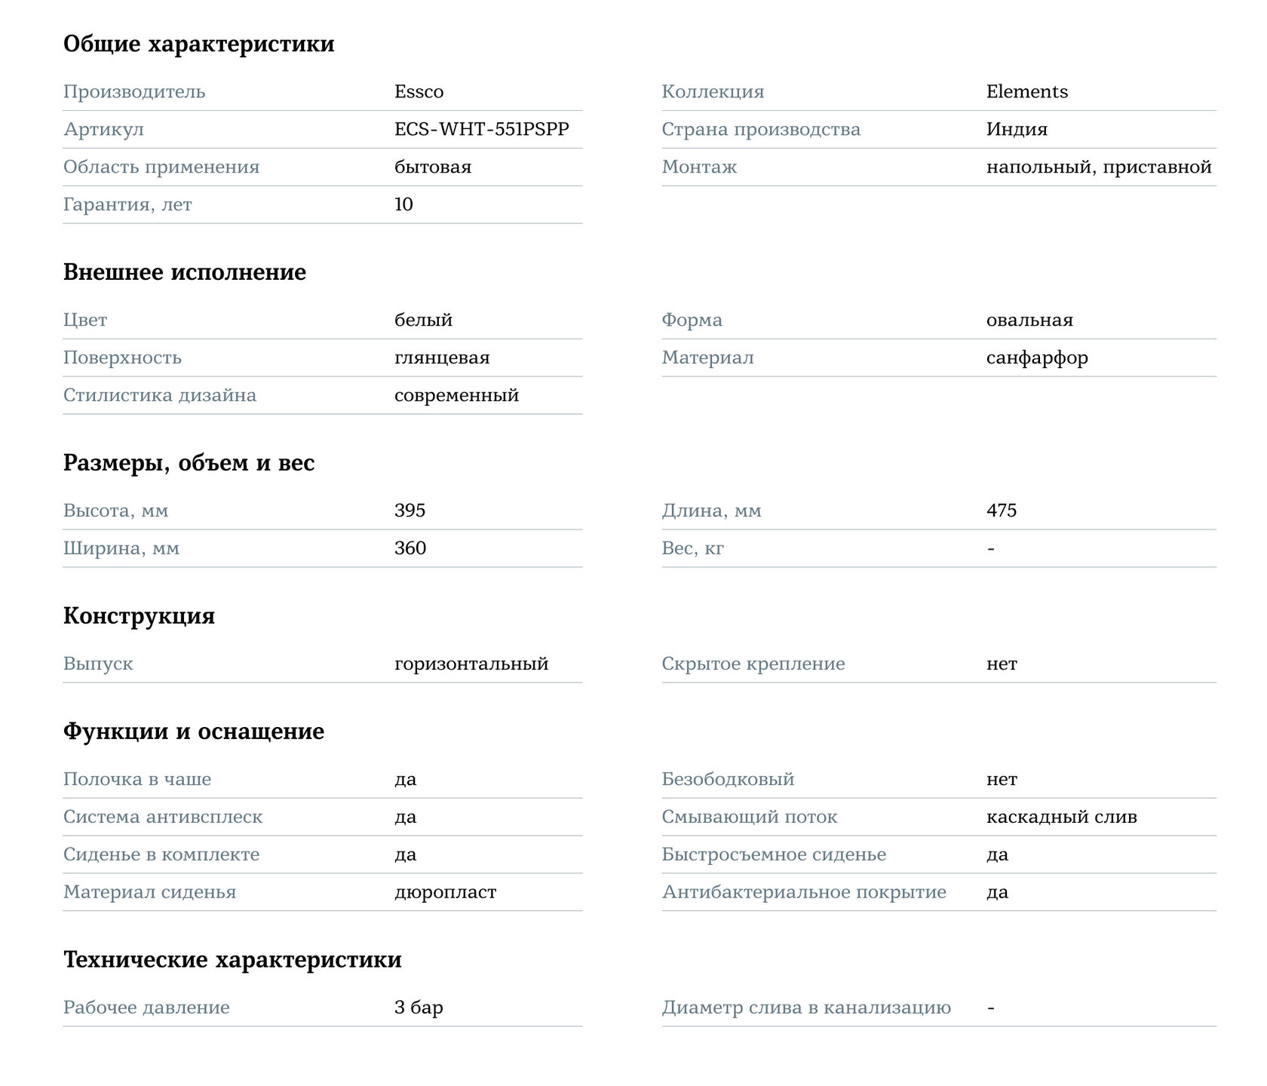The width and height of the screenshot is (1267, 1086).
Task: Click the Страна производства value Индия
Action: (x=1017, y=130)
